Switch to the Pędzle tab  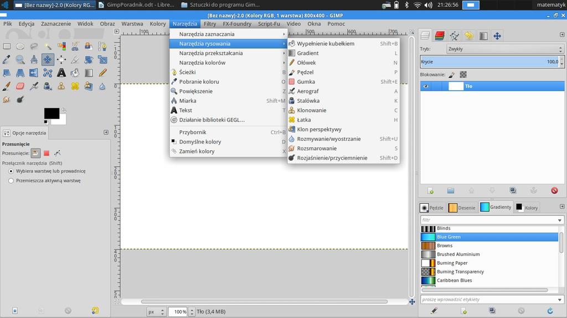click(432, 208)
